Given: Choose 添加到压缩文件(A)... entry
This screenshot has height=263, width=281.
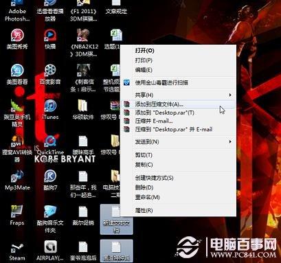Looking at the screenshot, I should tap(178, 104).
